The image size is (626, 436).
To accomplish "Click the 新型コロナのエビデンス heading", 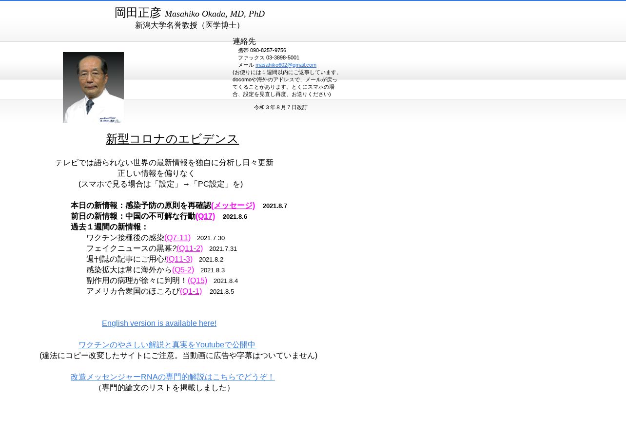I will click(x=172, y=139).
